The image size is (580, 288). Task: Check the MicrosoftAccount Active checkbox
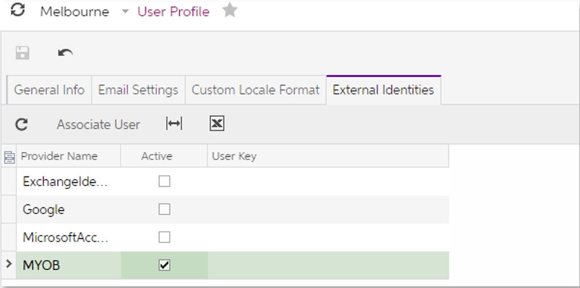pos(164,237)
